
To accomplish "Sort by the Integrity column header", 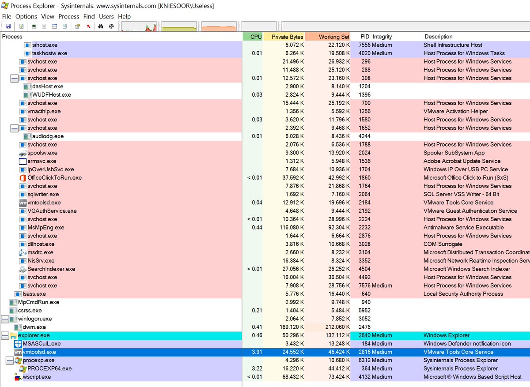I will 396,37.
